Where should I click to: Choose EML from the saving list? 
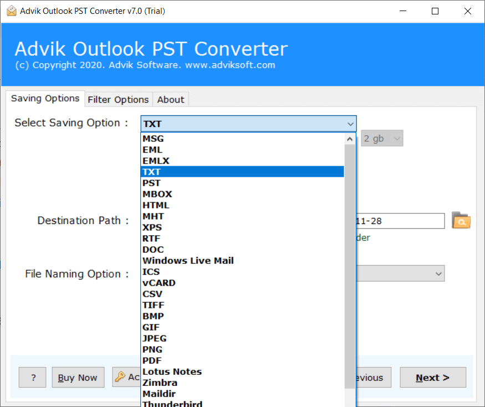(242, 150)
